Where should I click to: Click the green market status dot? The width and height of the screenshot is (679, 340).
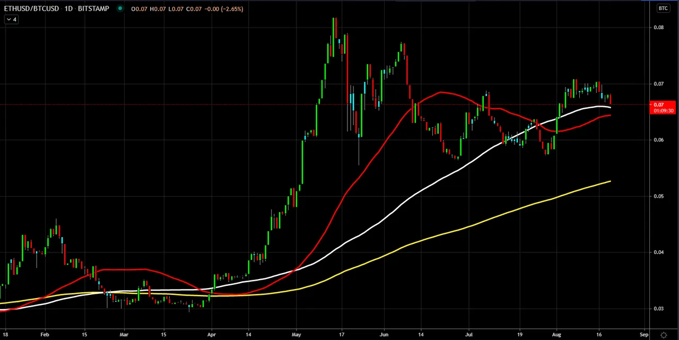pyautogui.click(x=120, y=8)
